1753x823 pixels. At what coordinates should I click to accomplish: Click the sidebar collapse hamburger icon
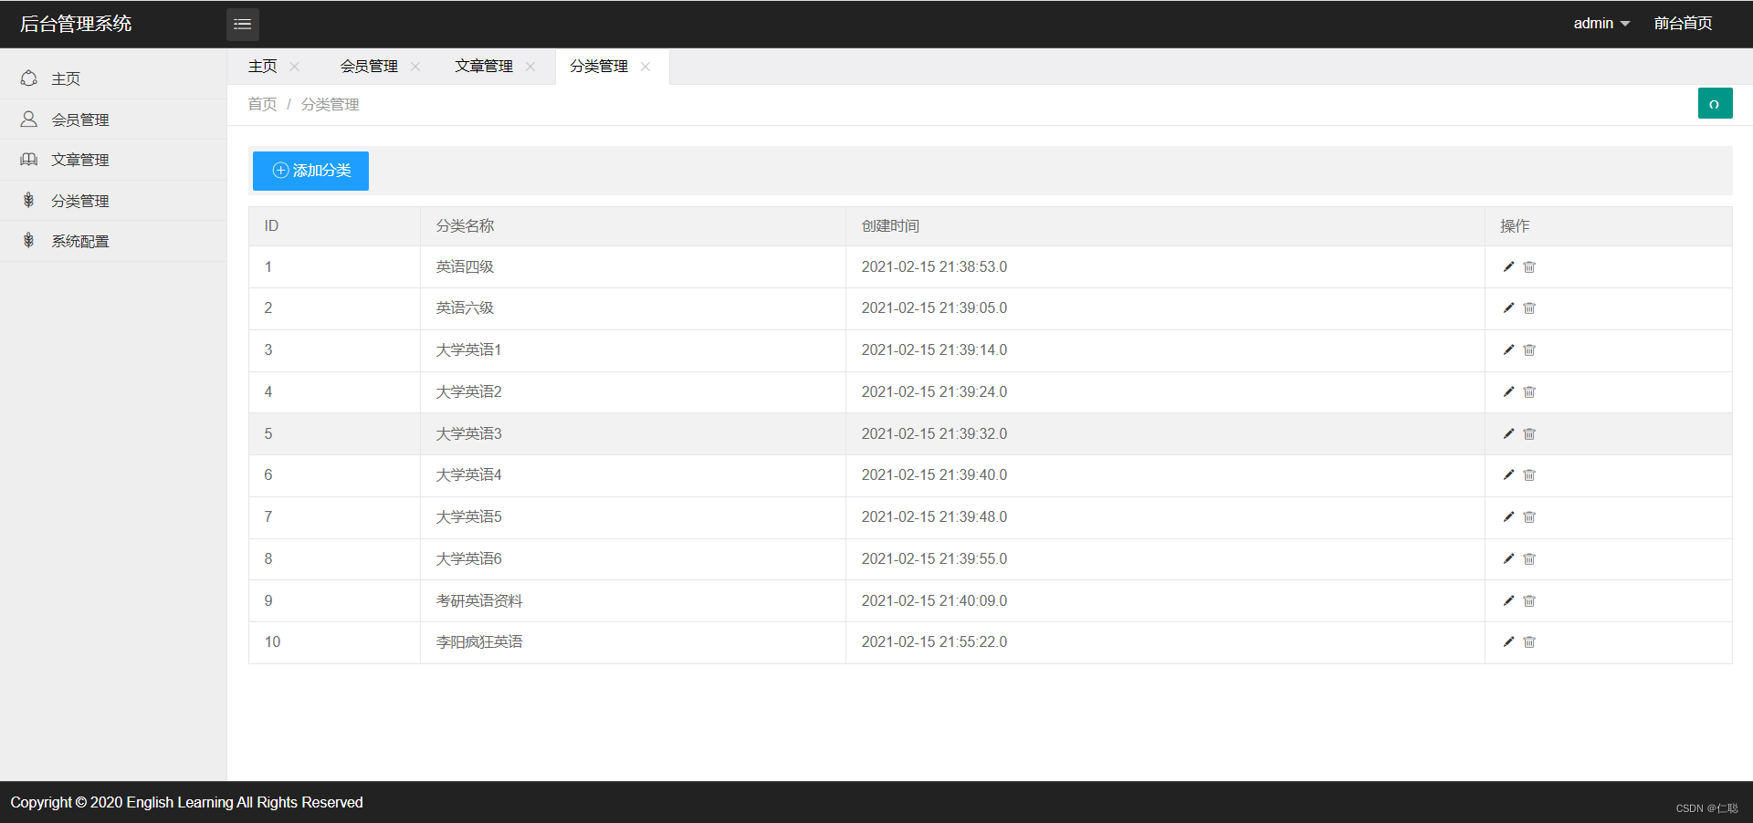[242, 24]
